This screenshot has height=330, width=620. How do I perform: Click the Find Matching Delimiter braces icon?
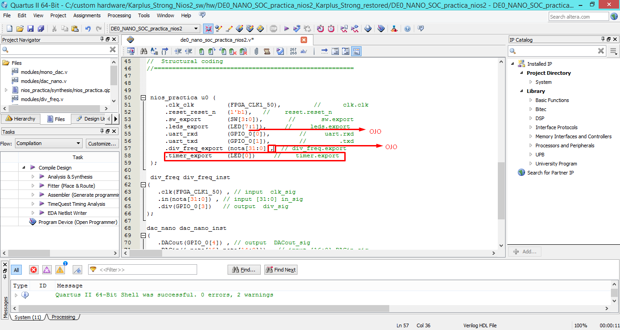(x=164, y=51)
